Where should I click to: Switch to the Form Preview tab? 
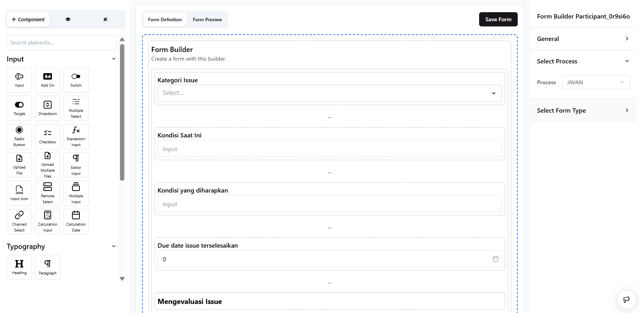pos(207,19)
